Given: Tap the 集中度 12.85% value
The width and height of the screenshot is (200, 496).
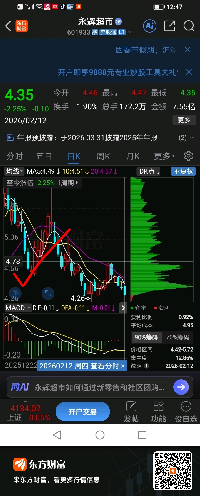Looking at the screenshot, I should coord(184,358).
